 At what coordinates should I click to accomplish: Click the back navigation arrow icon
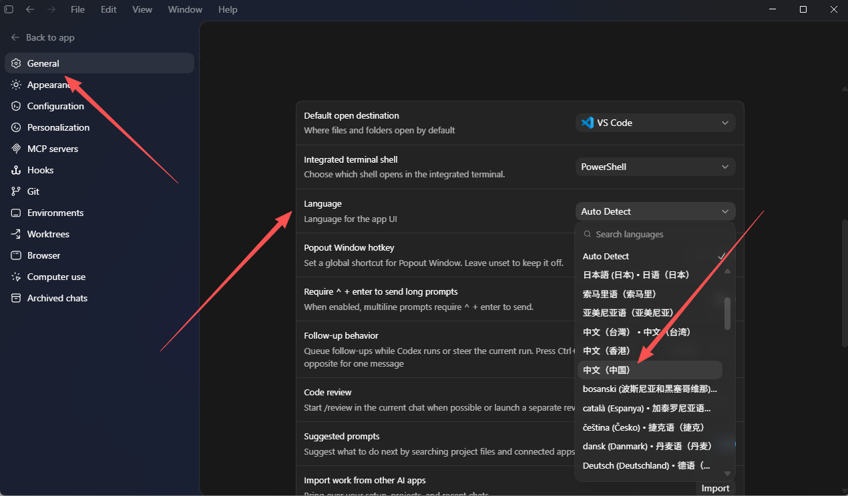point(29,9)
